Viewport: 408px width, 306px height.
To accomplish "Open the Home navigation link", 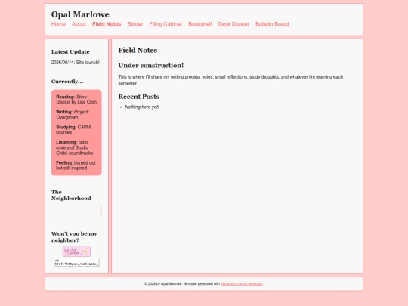I will 58,24.
